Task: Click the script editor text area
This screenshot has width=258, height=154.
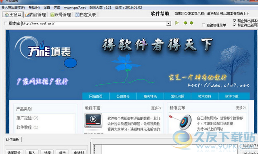Action: [170, 149]
